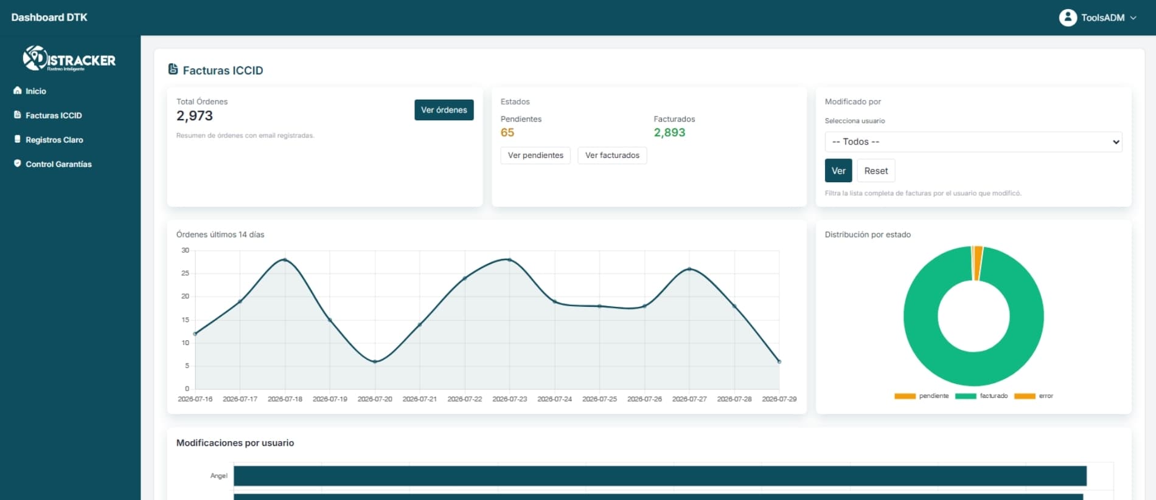The image size is (1156, 500).
Task: Click the chart point above 2026-07-18
Action: pyautogui.click(x=285, y=260)
